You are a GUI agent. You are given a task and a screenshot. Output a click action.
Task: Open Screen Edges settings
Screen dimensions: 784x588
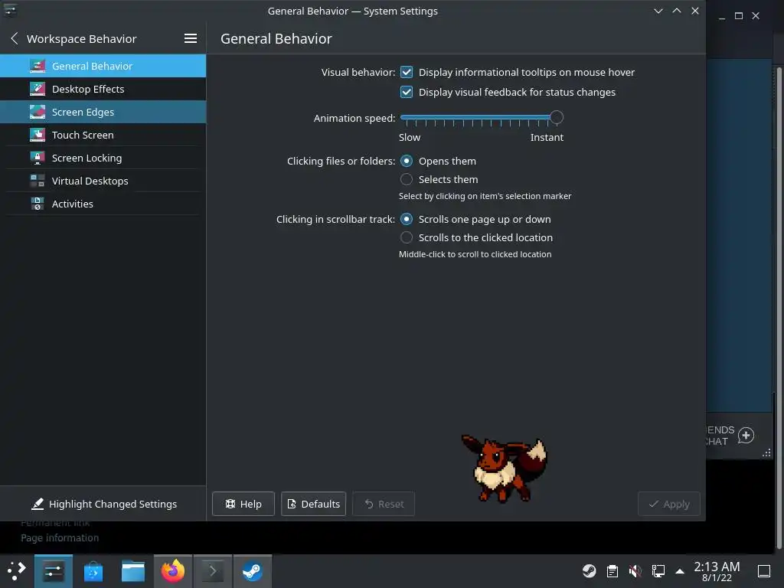[x=103, y=112]
